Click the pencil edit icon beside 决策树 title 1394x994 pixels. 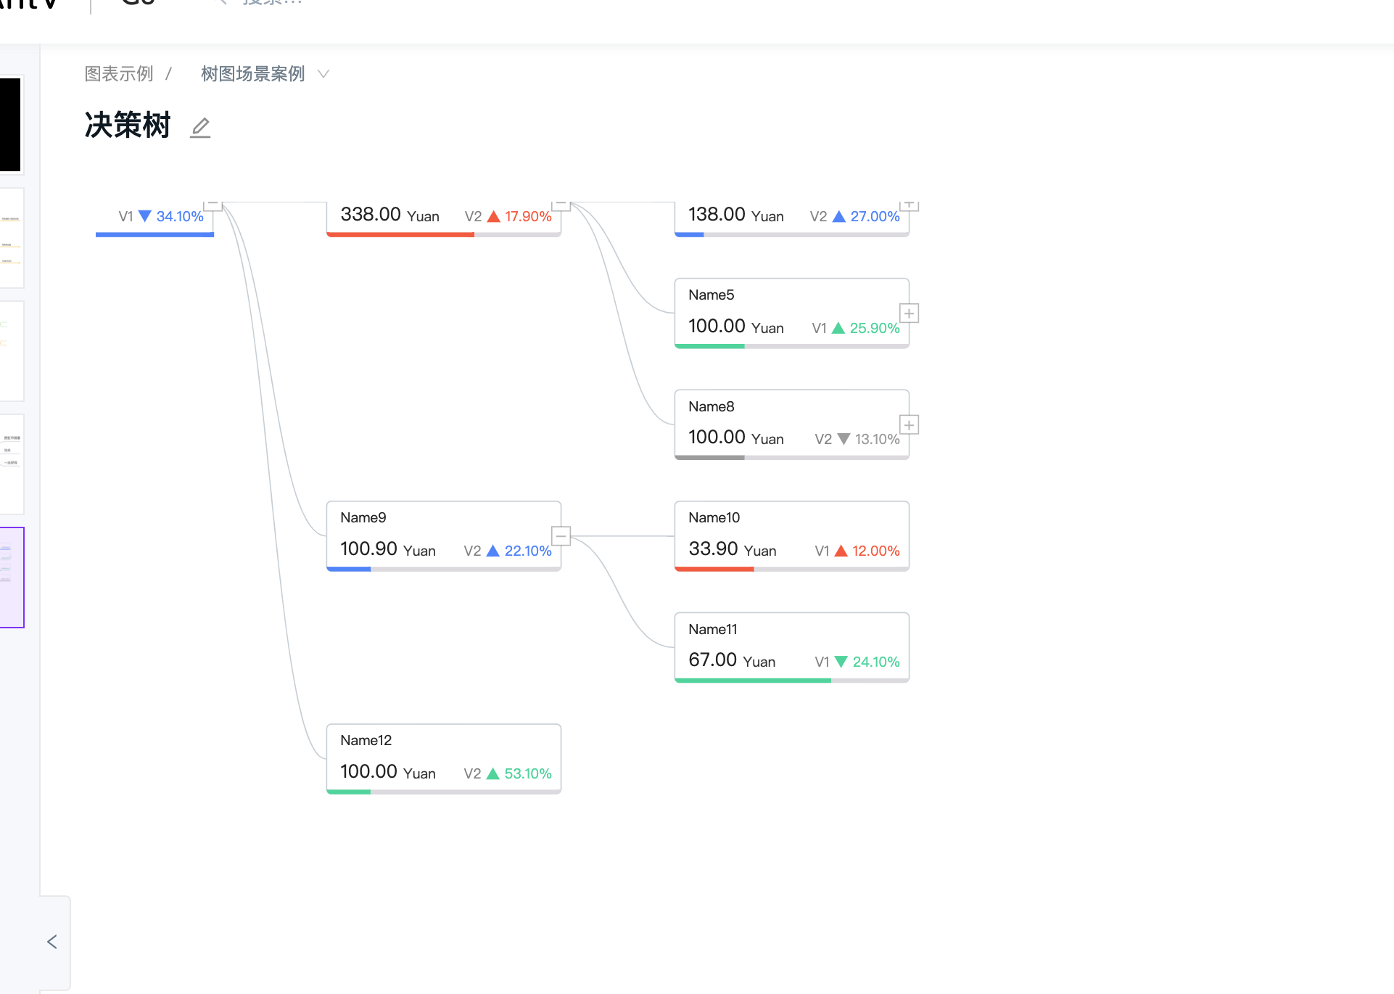[199, 127]
